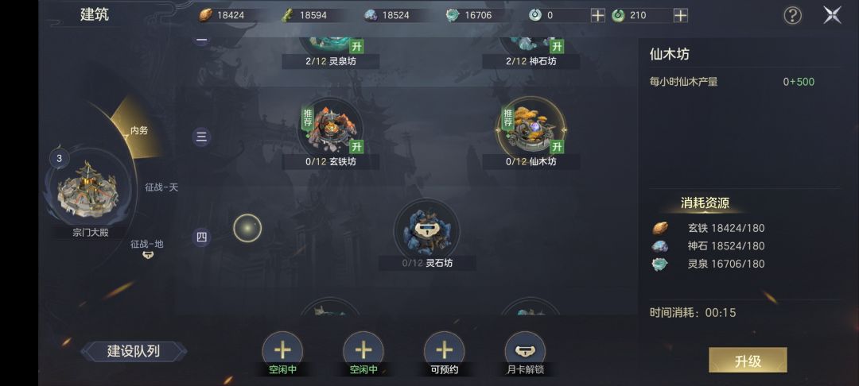This screenshot has height=386, width=859.
Task: Open the help question mark icon
Action: (x=792, y=15)
